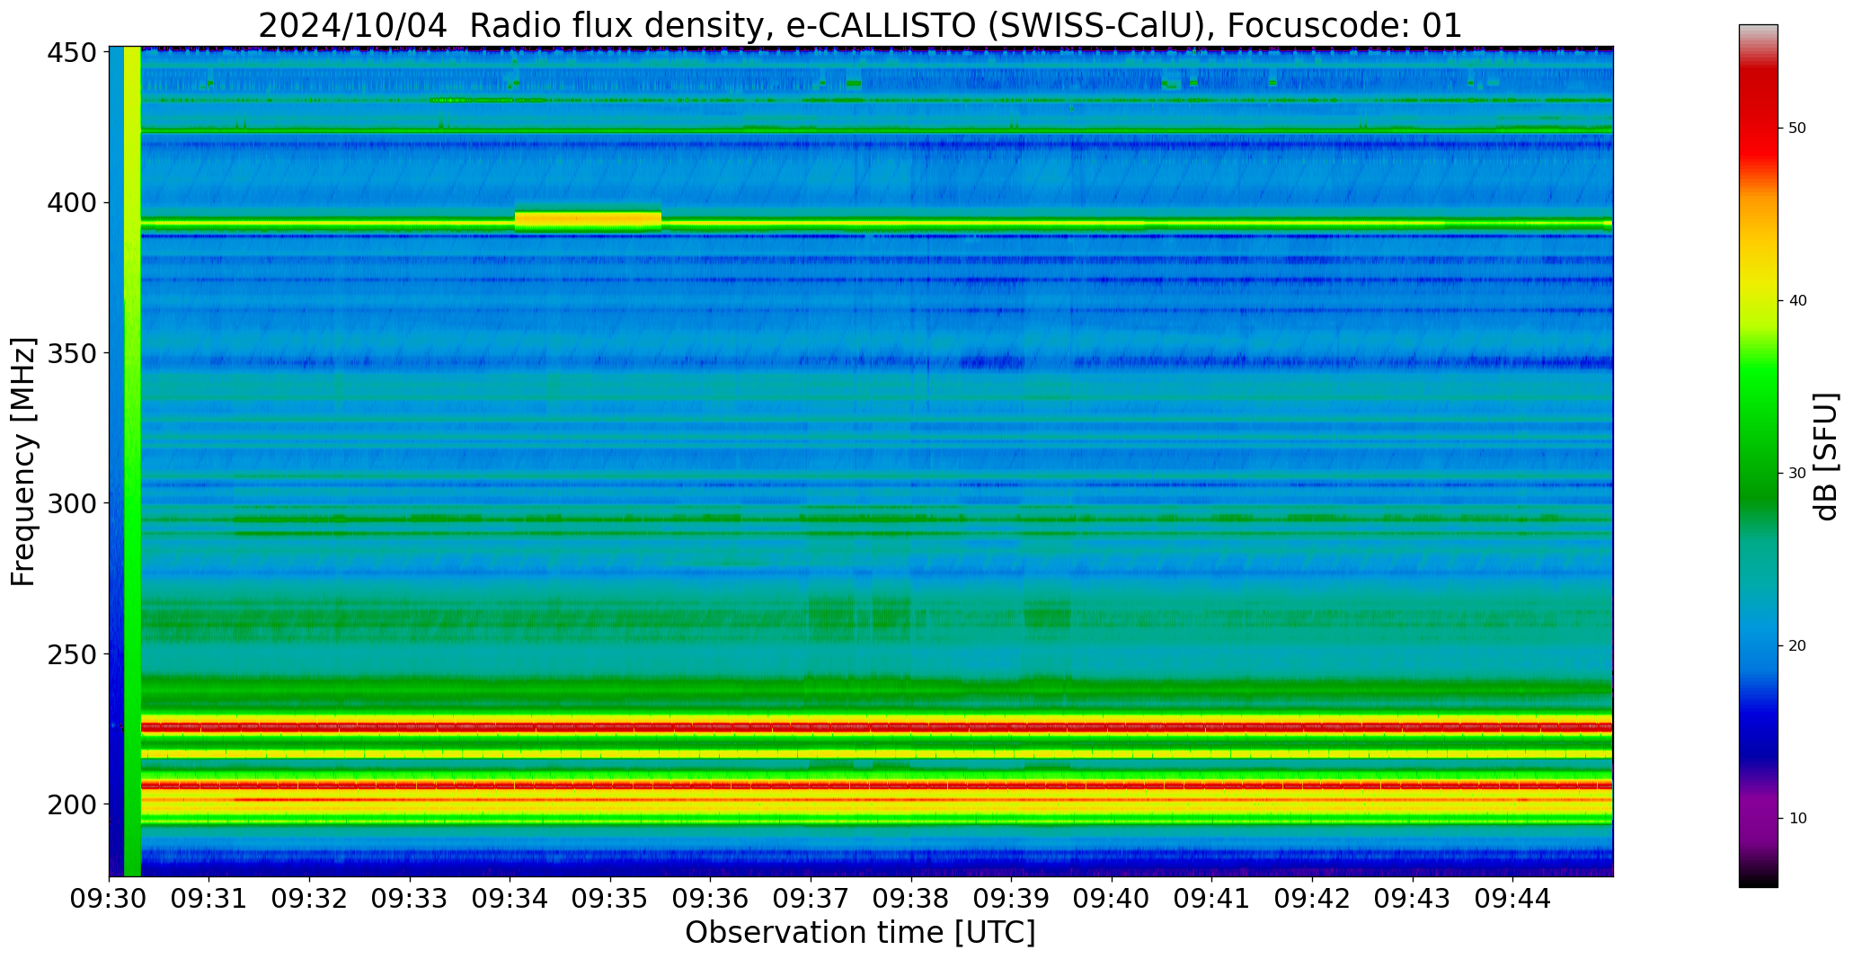Click the 09:44 time tick label

[1512, 900]
